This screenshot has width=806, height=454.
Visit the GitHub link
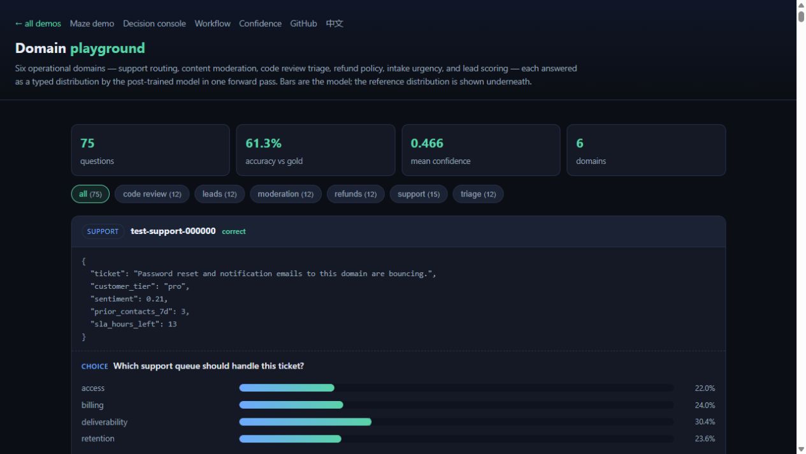point(303,24)
